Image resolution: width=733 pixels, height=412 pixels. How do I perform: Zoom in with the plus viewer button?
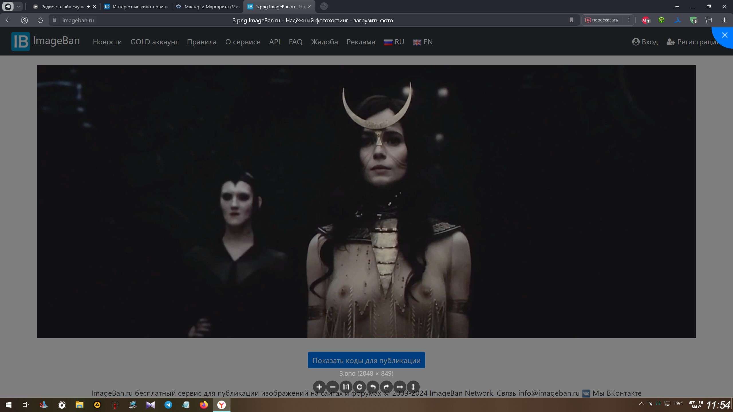(319, 387)
